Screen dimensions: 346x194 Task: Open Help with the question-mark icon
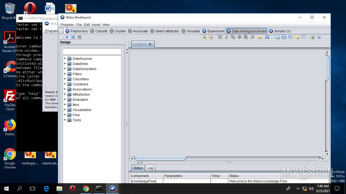coord(319,37)
